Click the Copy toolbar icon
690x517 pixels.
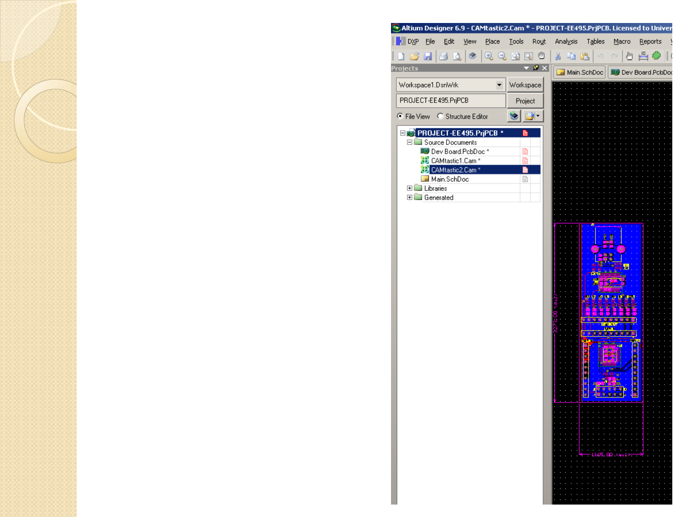click(572, 56)
